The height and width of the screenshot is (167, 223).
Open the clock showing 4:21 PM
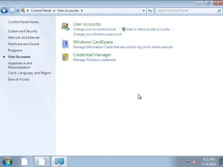[x=209, y=162]
